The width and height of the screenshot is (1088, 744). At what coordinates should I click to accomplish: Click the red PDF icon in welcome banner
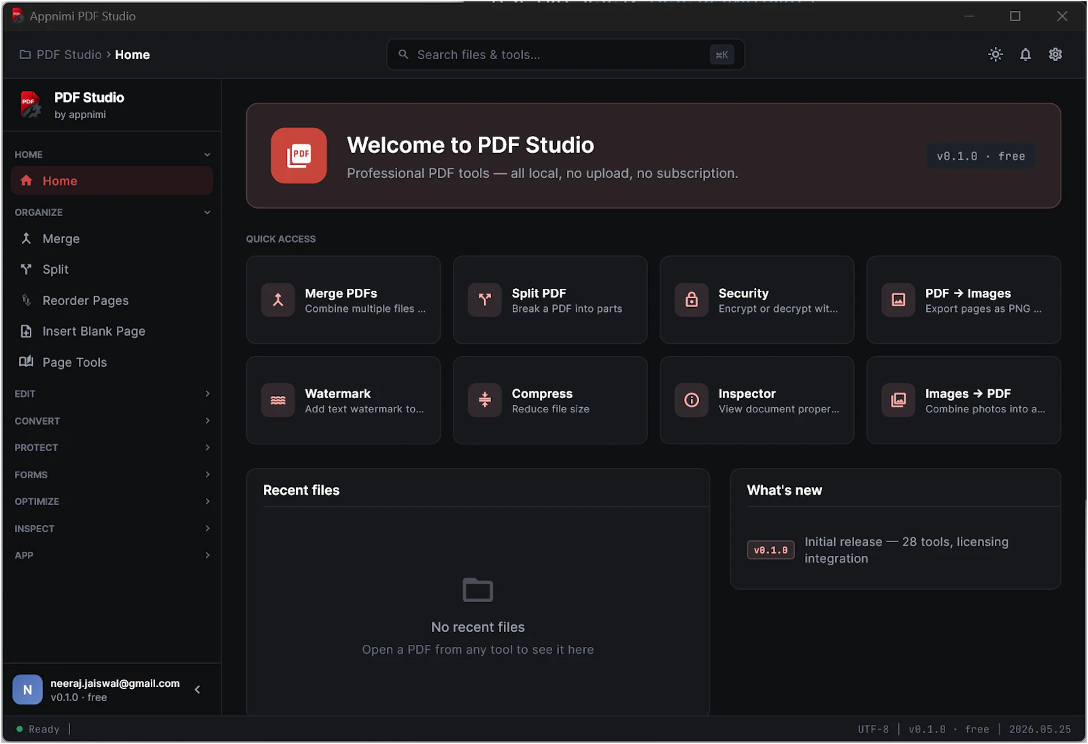[299, 156]
